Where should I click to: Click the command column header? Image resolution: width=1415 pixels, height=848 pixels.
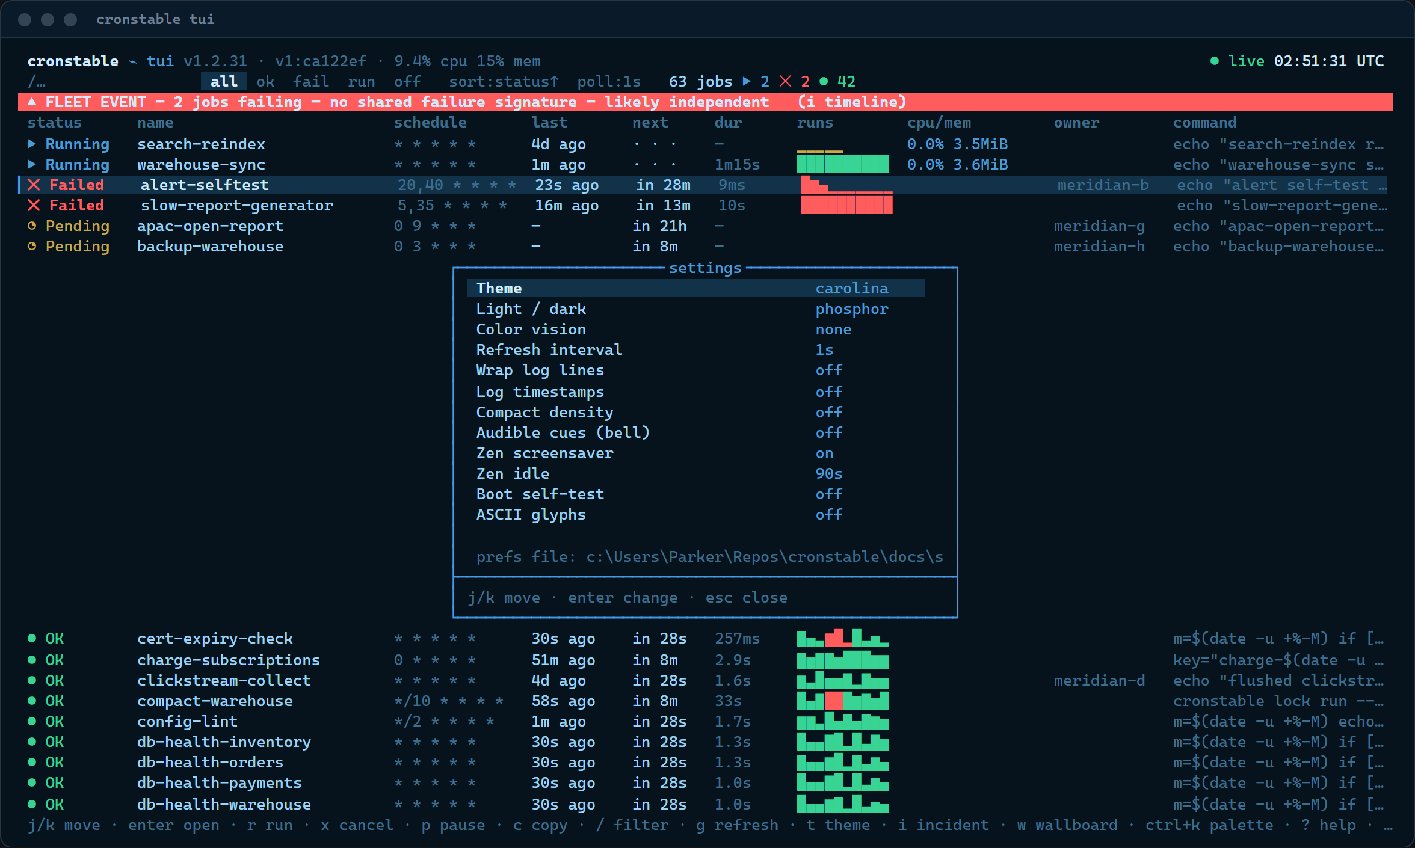coord(1204,122)
